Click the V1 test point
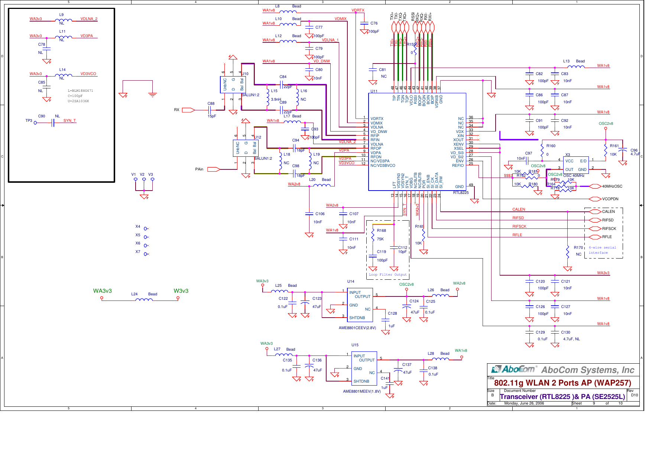This screenshot has height=461, width=652. click(x=136, y=179)
